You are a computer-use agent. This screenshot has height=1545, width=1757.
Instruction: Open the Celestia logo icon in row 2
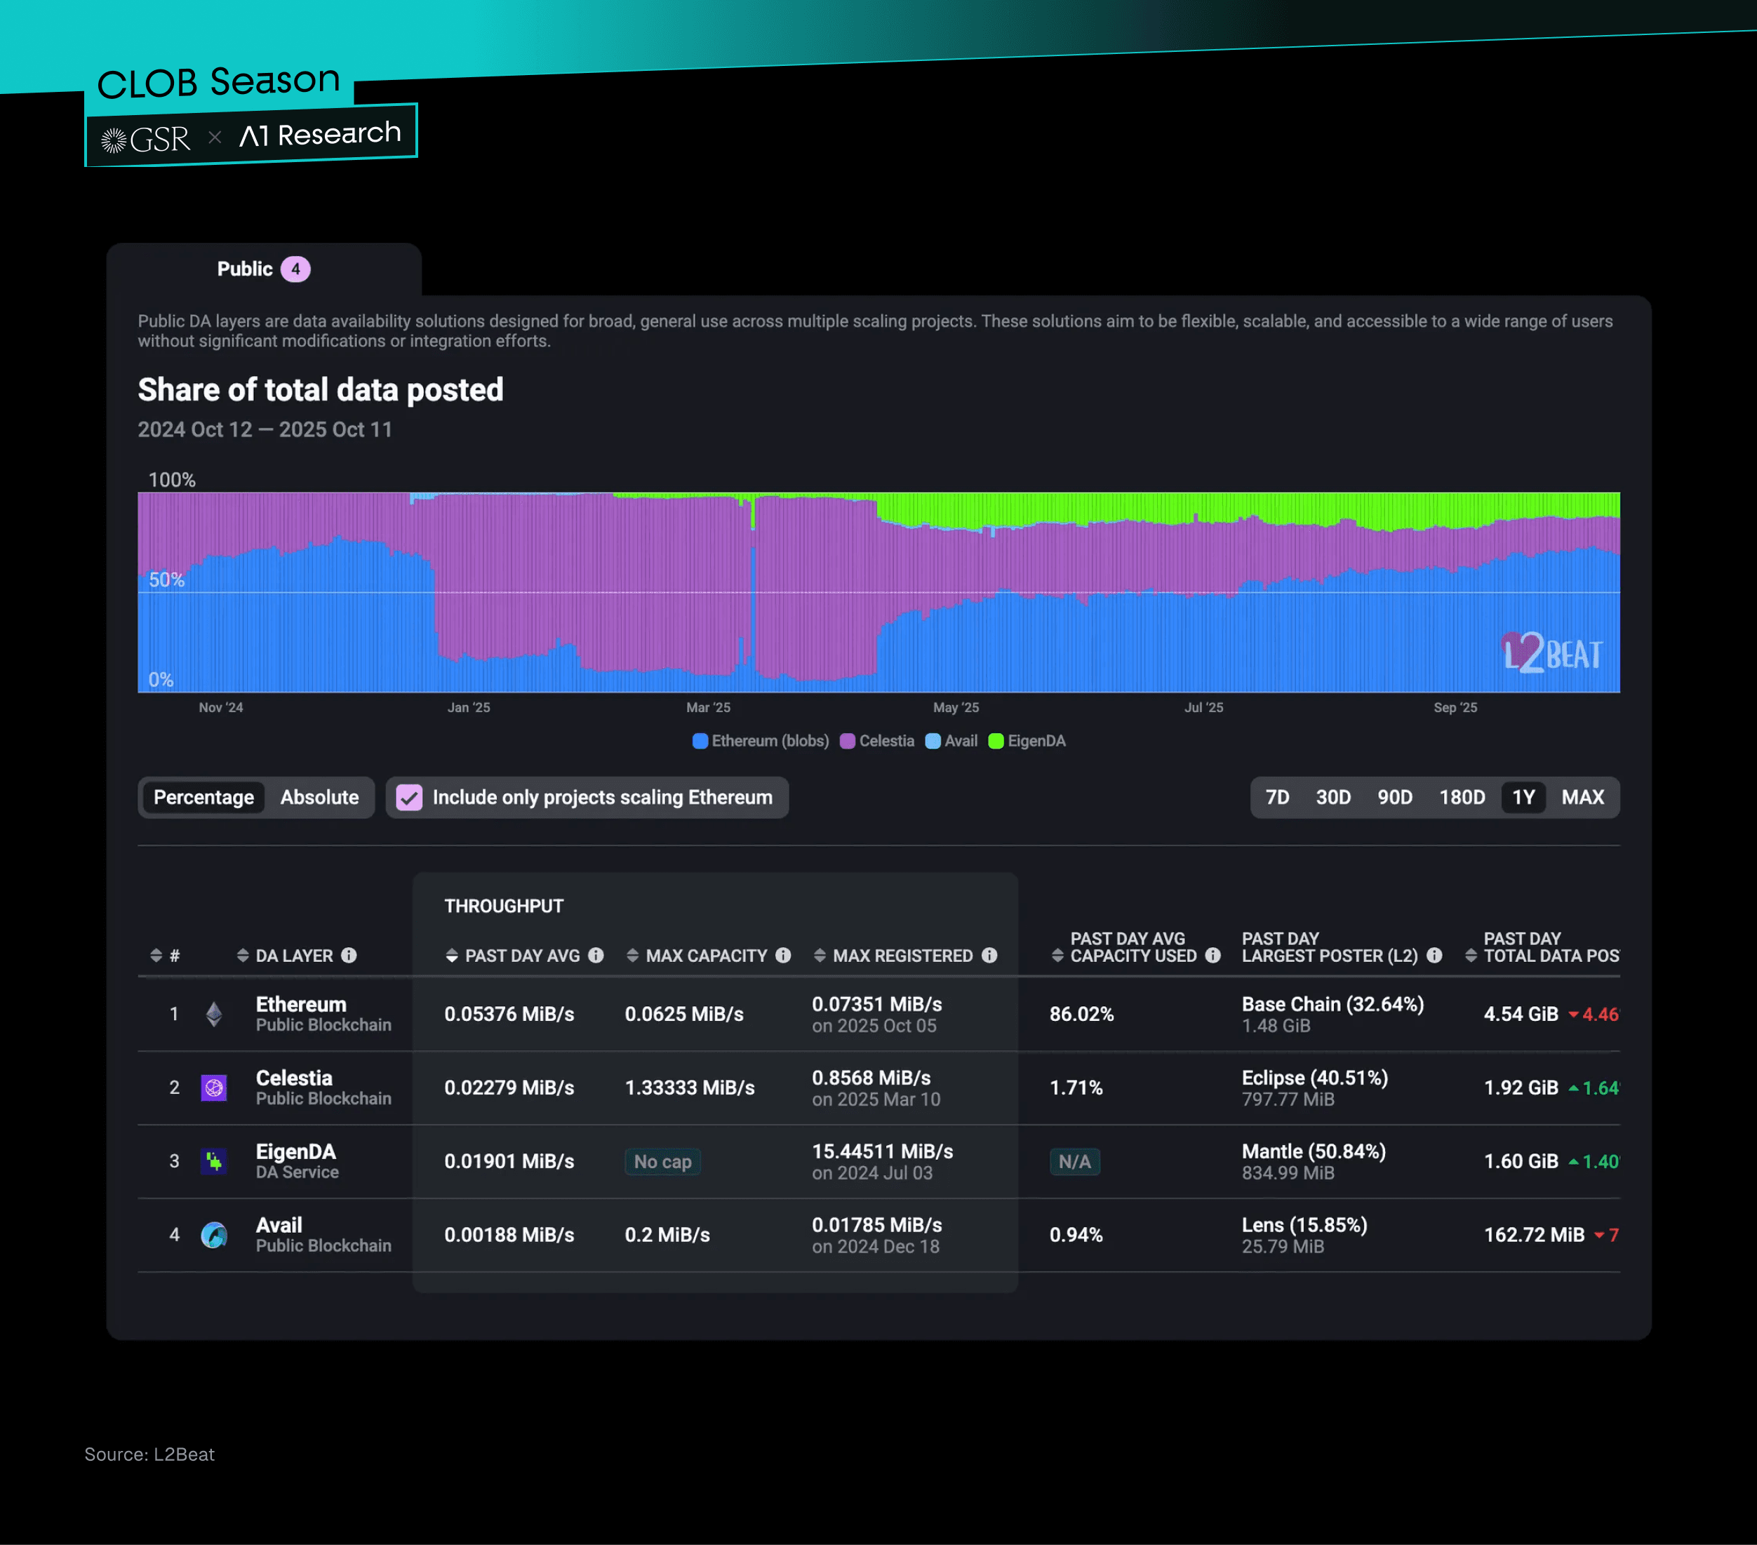(214, 1088)
